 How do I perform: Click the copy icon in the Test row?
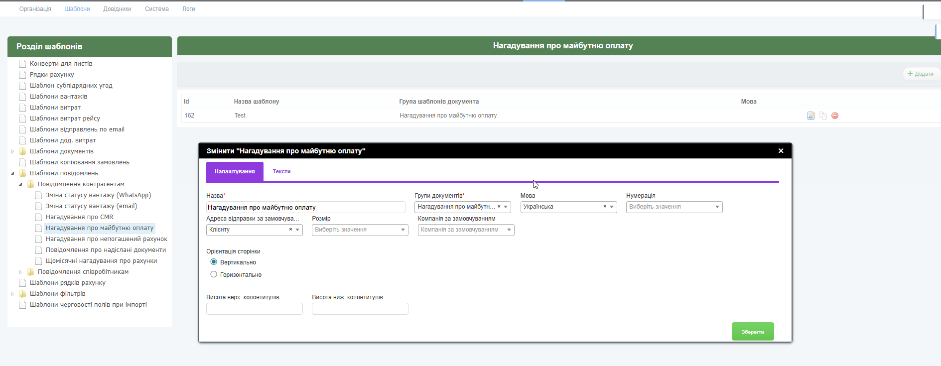click(x=823, y=116)
